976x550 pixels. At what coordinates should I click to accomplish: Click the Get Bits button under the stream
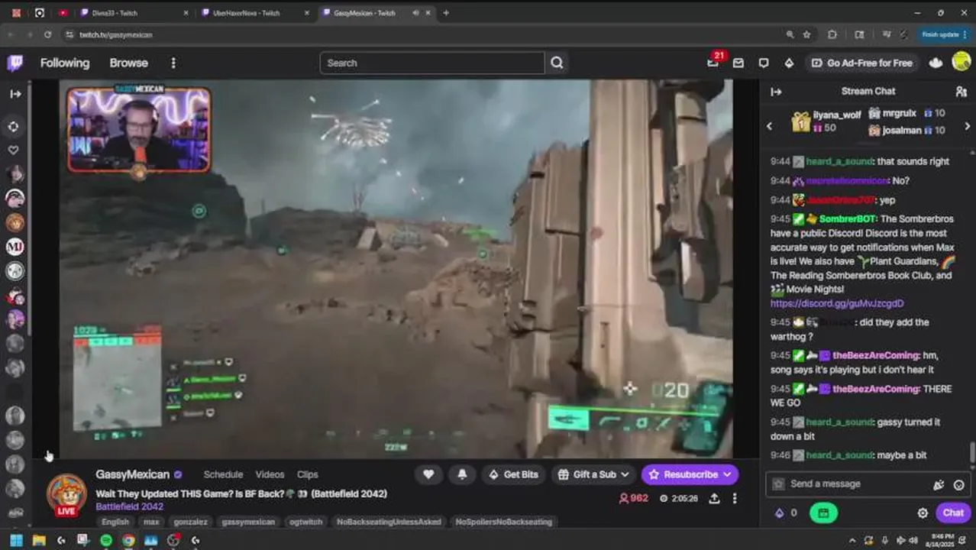[x=514, y=474]
